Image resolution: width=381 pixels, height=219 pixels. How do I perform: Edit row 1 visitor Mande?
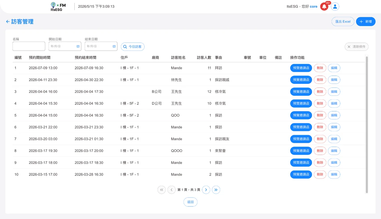click(334, 68)
